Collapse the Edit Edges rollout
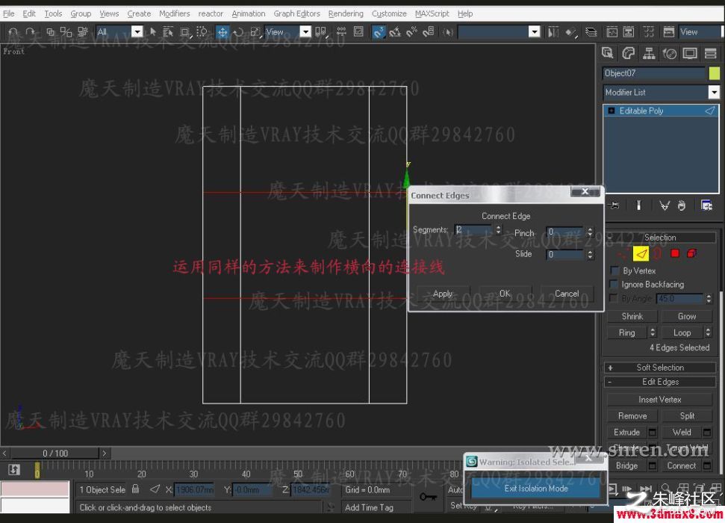 tap(660, 382)
